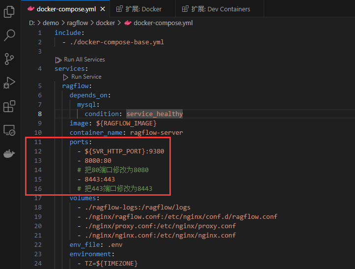Open the Source Control view
Image resolution: width=355 pixels, height=269 pixels.
9,59
